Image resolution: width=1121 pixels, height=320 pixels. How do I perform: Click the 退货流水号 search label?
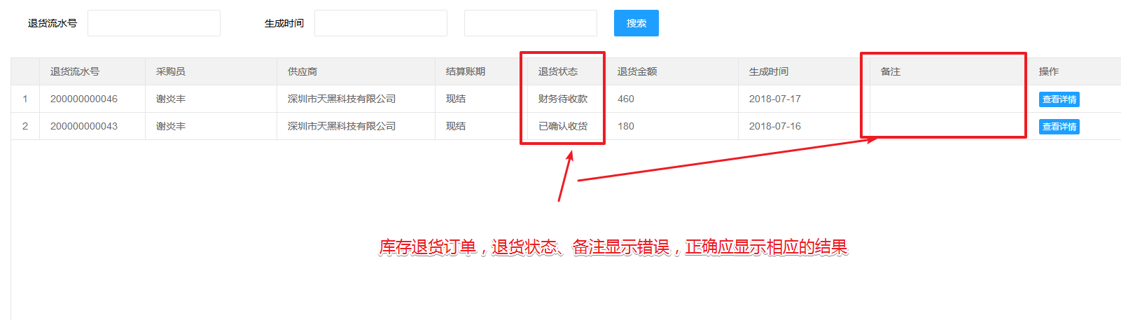[x=53, y=23]
